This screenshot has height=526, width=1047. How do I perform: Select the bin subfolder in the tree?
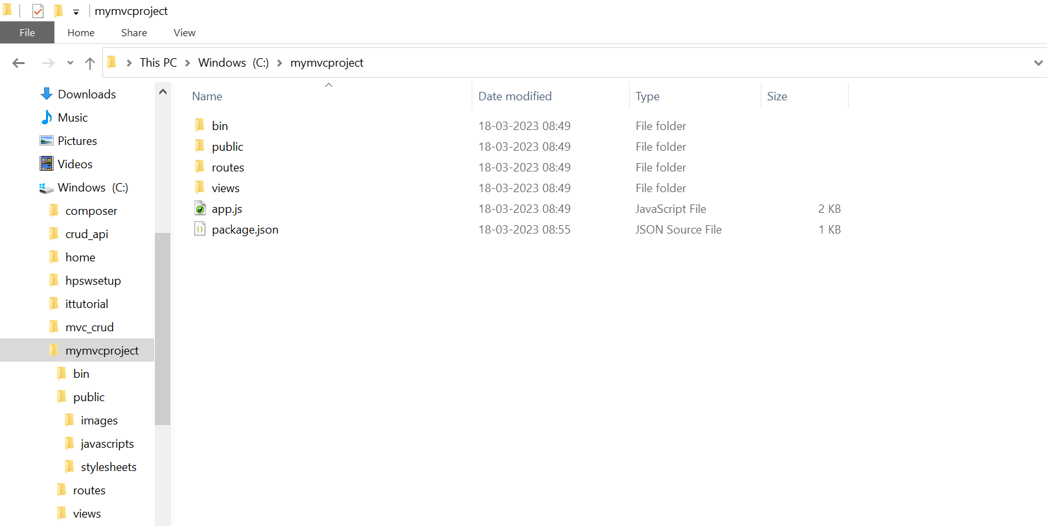pos(81,373)
